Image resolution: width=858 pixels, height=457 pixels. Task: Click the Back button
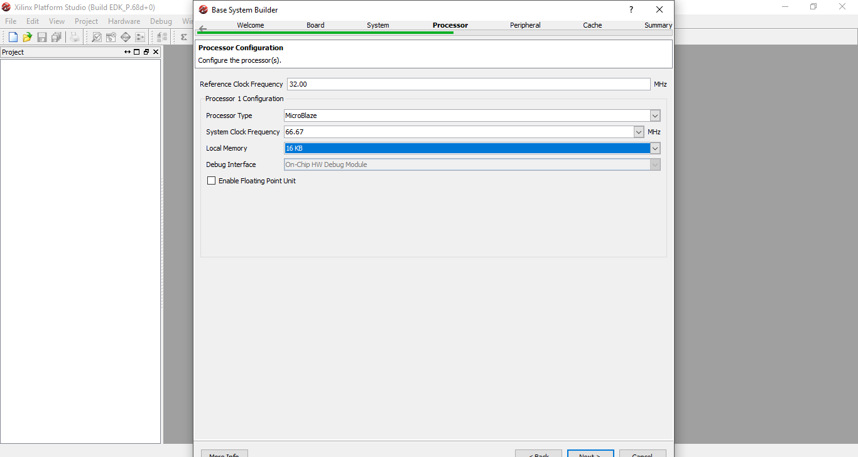click(538, 453)
